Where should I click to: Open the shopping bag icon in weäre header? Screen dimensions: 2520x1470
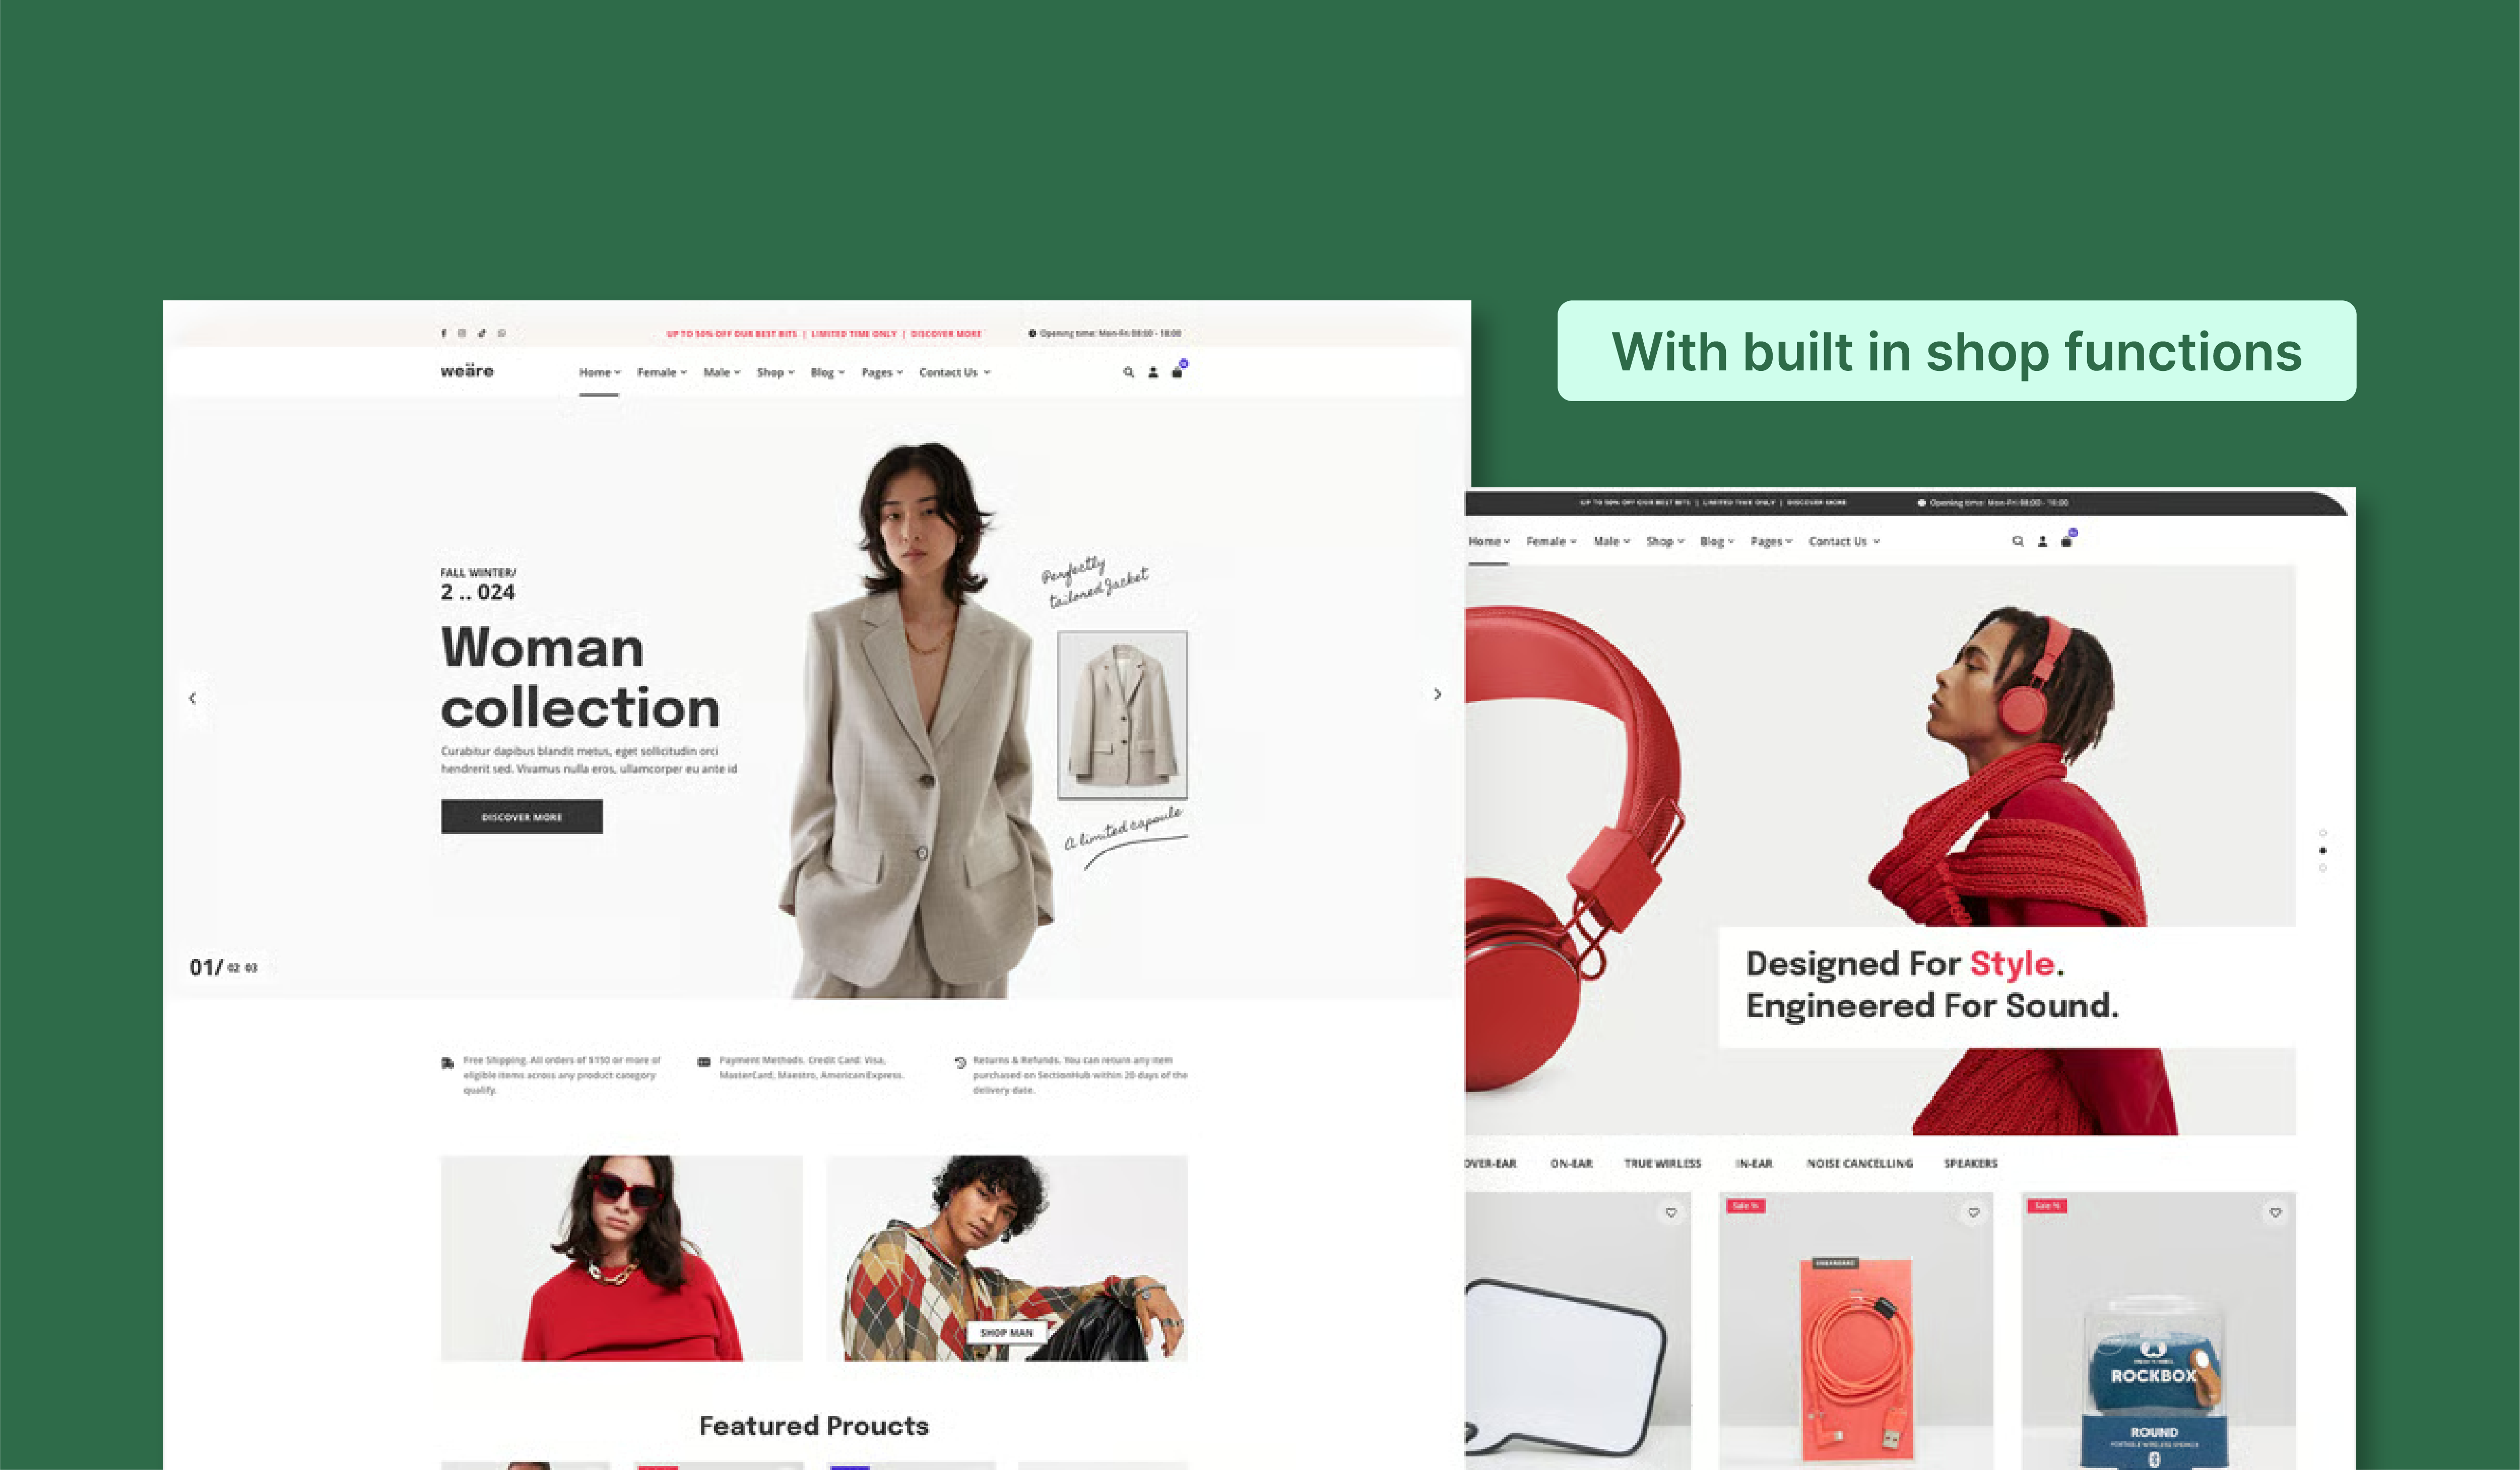[1177, 372]
